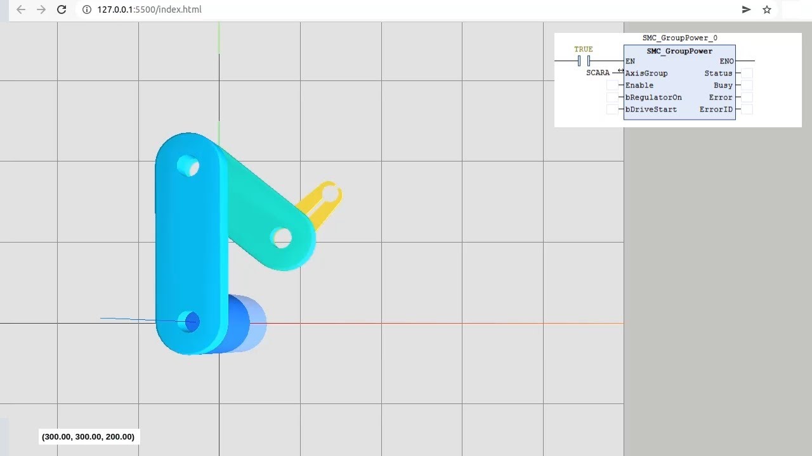Click the Enable input pin label
Screen dimensions: 812x456
(639, 85)
